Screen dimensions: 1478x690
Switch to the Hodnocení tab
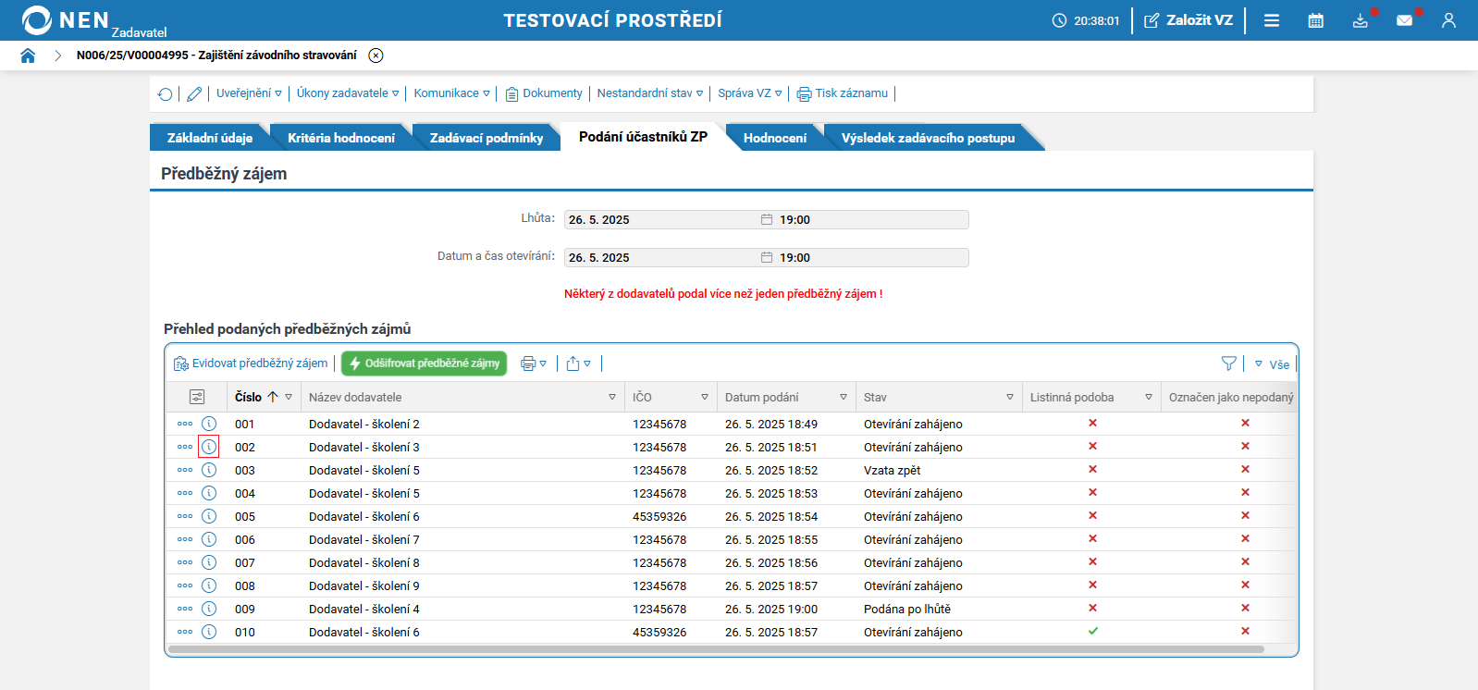774,138
